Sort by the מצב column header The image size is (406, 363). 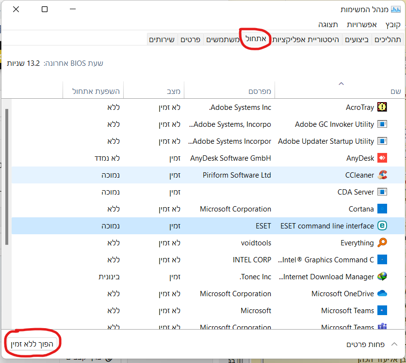pyautogui.click(x=154, y=90)
